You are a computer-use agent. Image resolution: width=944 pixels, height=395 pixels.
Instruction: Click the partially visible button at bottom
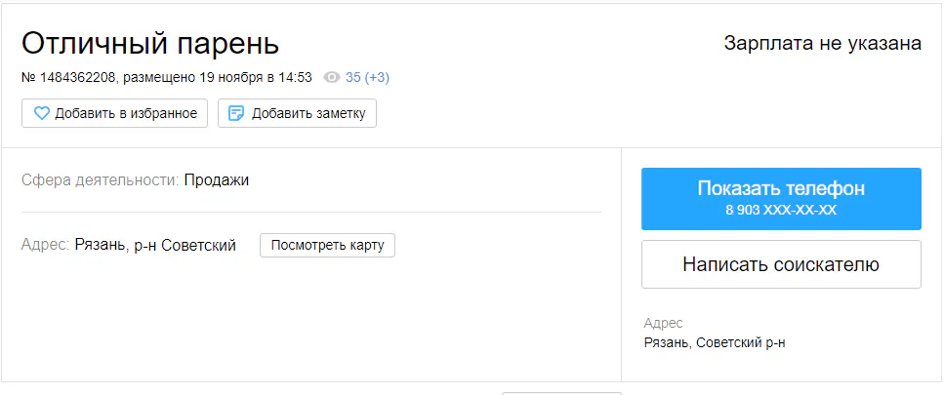(561, 392)
